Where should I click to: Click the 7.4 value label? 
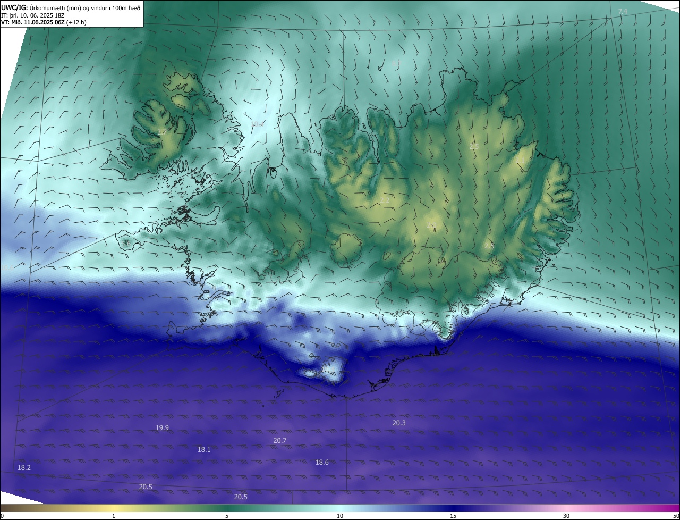[623, 11]
